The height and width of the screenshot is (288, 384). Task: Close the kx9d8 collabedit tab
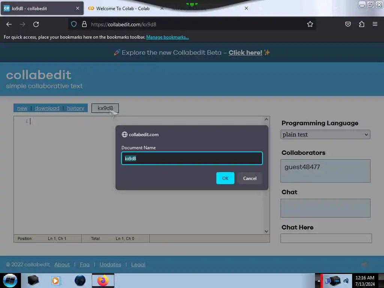tap(78, 8)
